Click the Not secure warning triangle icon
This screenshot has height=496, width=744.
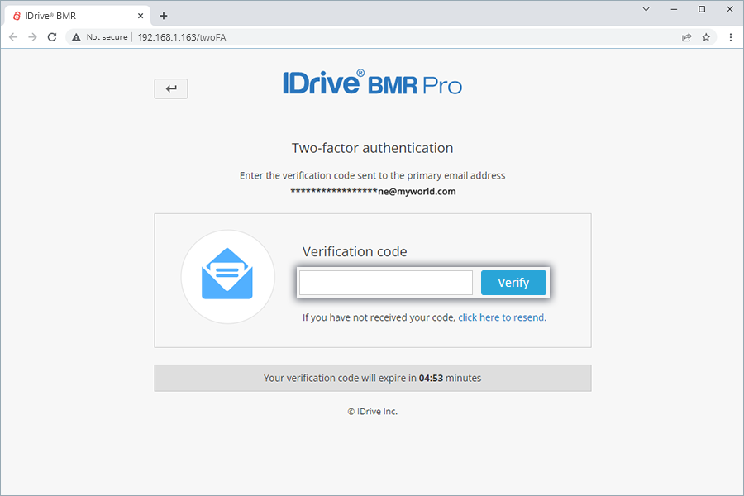(x=76, y=37)
